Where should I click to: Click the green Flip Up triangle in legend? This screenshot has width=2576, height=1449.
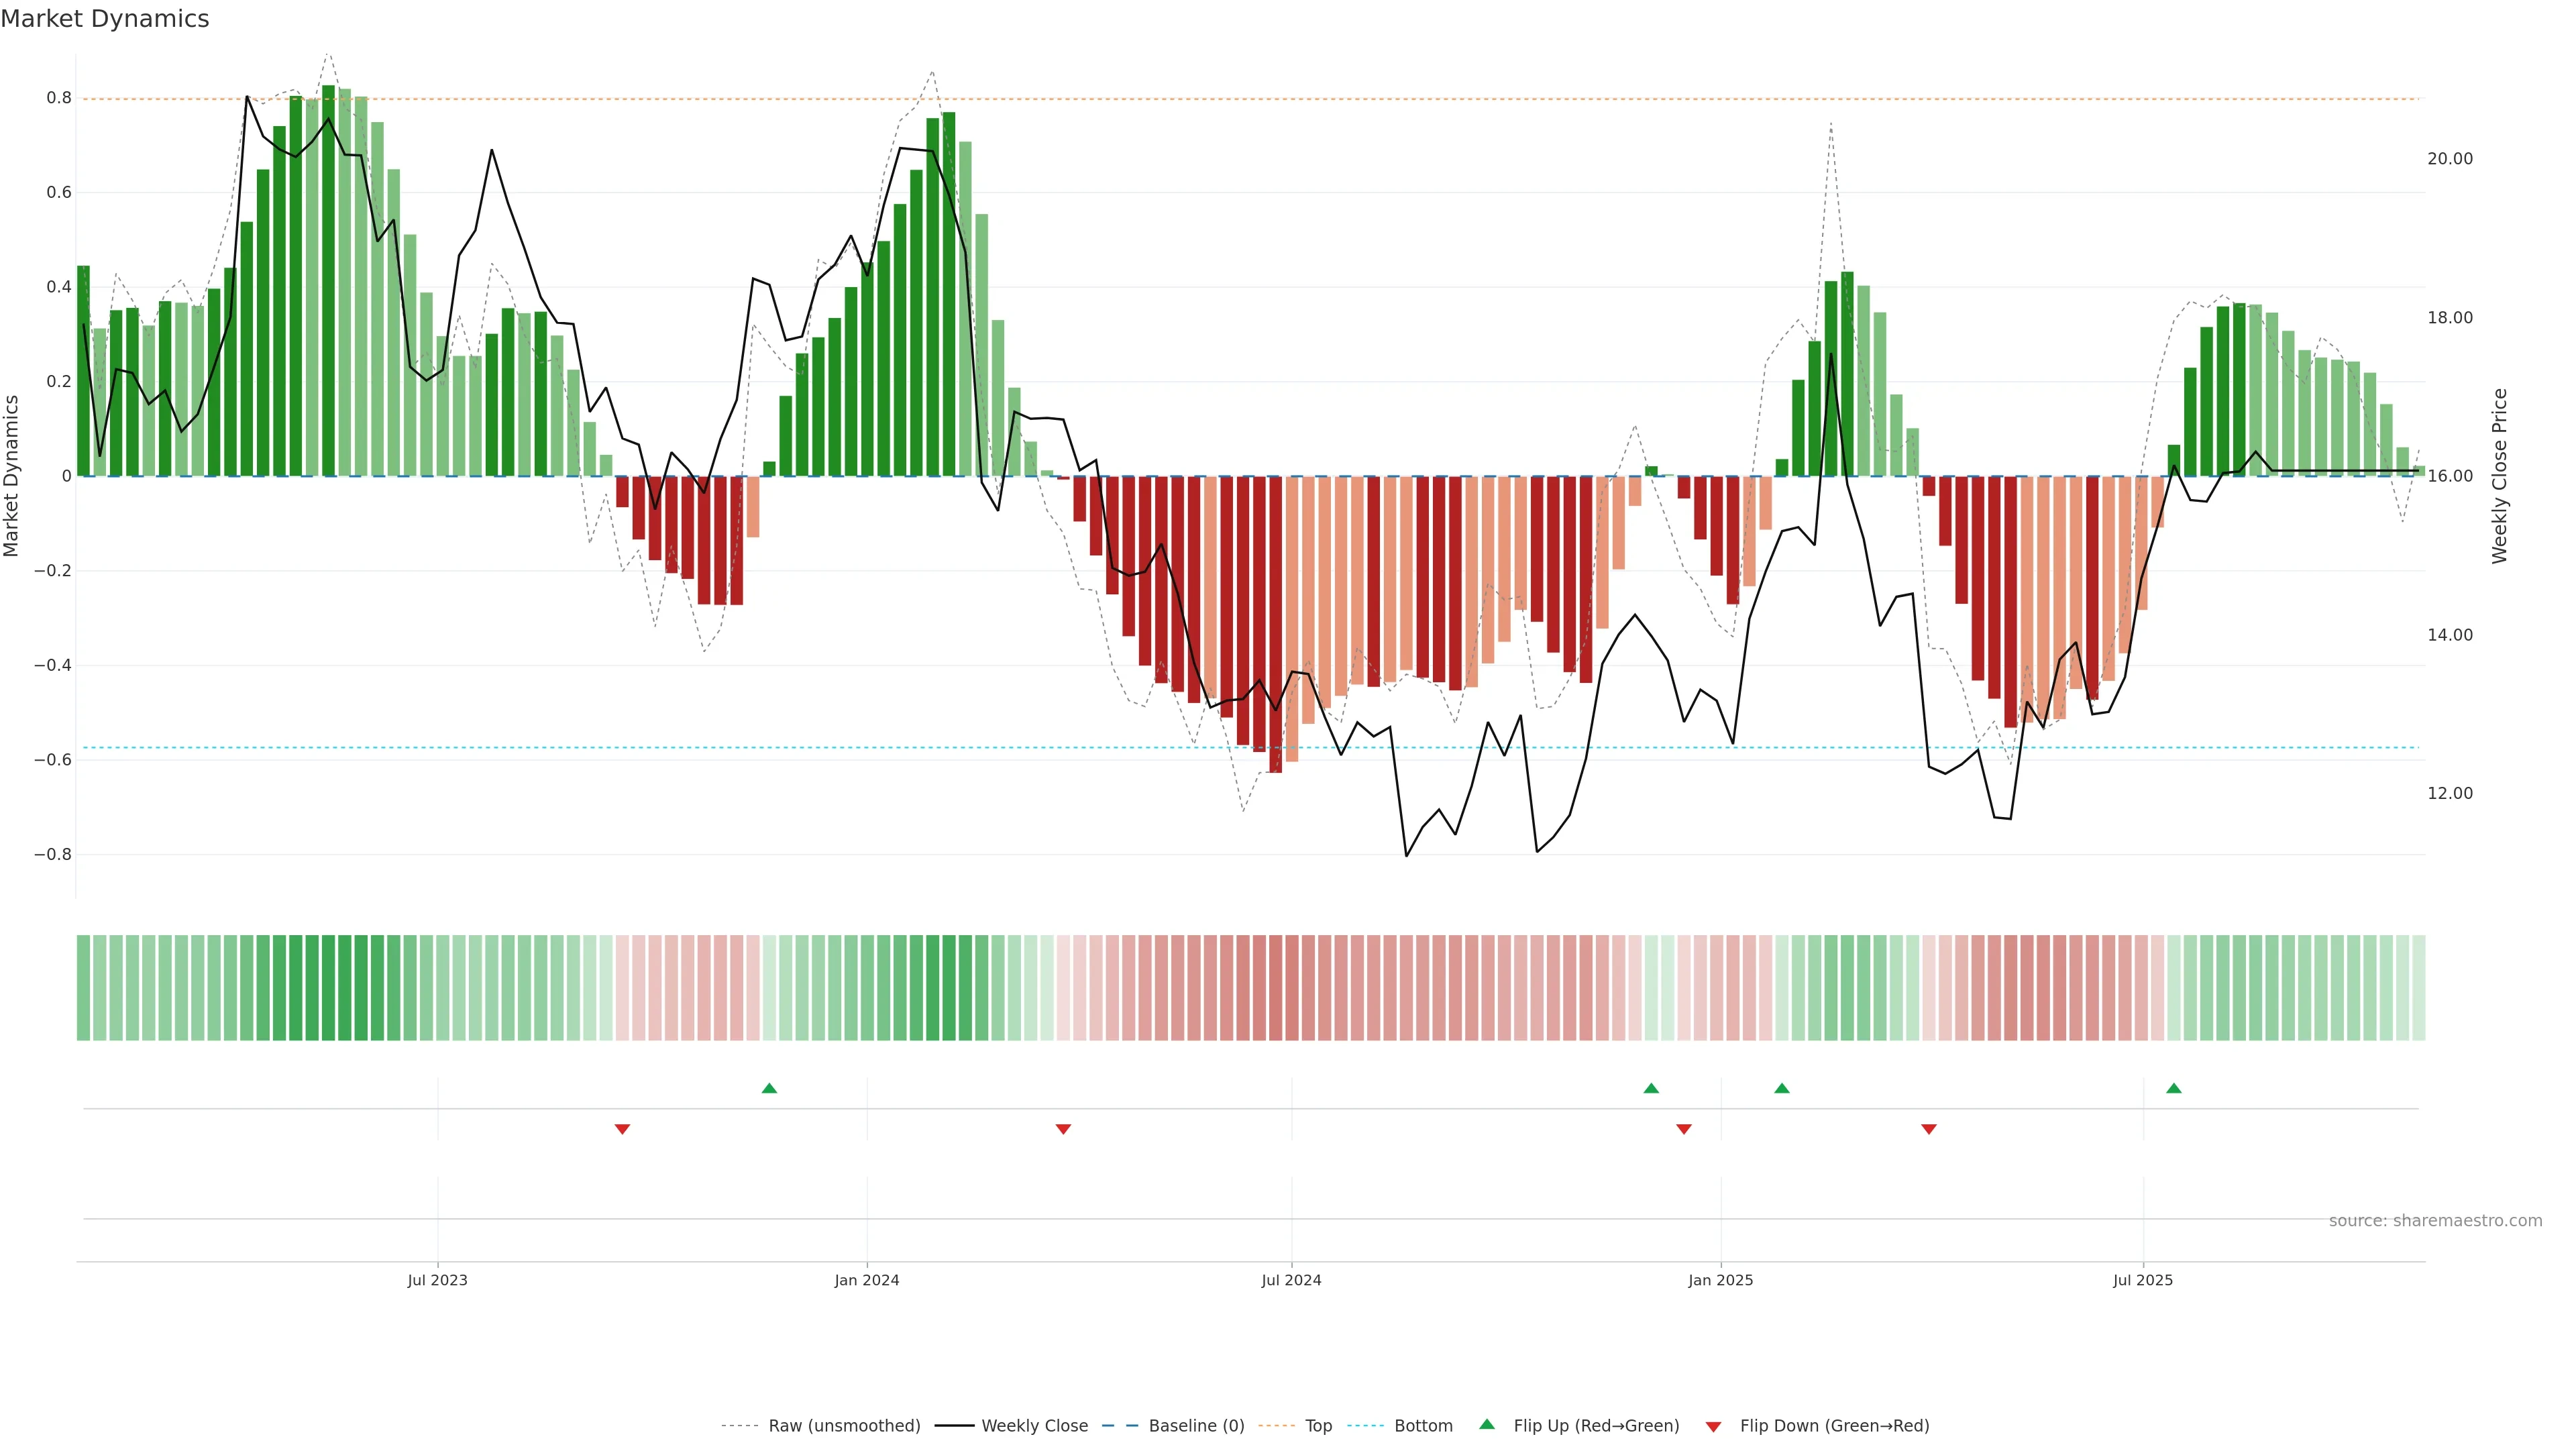(1486, 1424)
